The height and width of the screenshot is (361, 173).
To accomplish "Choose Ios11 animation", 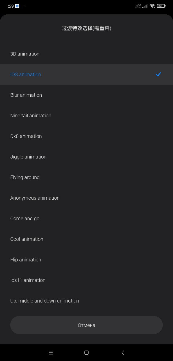I will [x=86, y=280].
